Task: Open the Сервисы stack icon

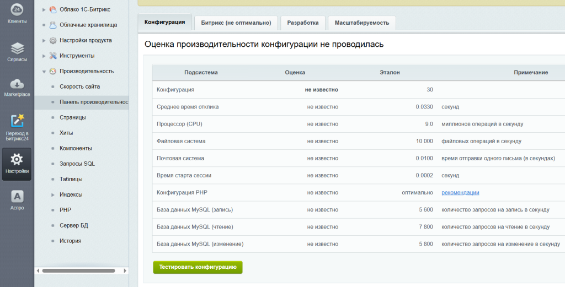Action: [17, 48]
